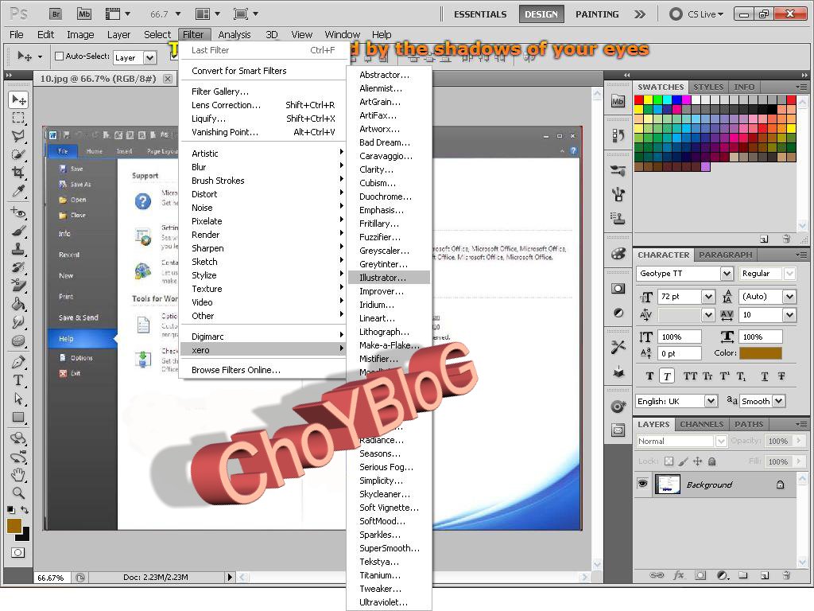
Task: Switch to the Styles tab
Action: 708,87
